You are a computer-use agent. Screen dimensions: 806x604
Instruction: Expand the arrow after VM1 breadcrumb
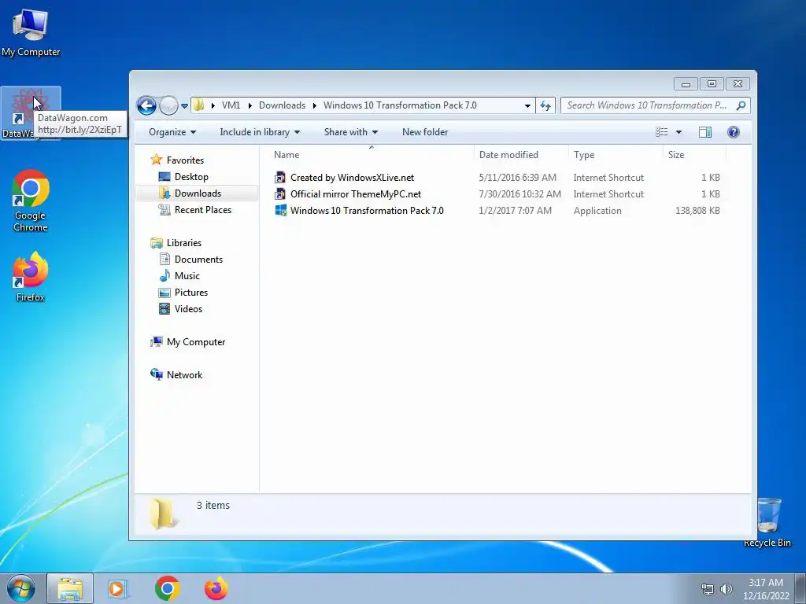[250, 106]
